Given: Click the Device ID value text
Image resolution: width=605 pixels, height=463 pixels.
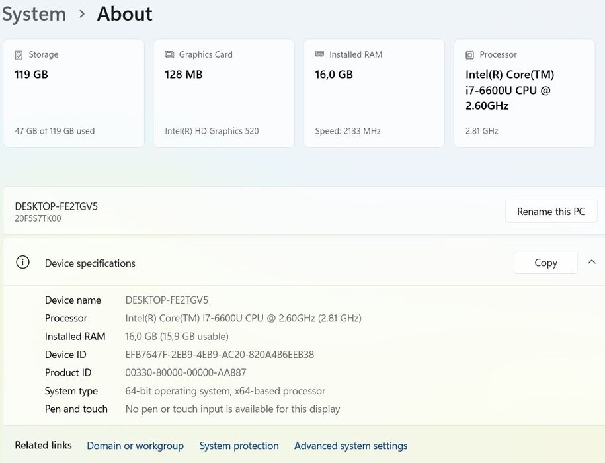Looking at the screenshot, I should [220, 355].
